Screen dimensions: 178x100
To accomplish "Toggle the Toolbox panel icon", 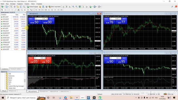I will (21, 7).
